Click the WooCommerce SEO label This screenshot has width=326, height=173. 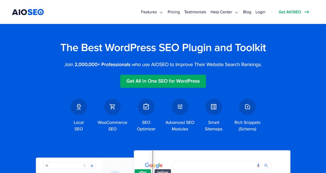click(112, 126)
